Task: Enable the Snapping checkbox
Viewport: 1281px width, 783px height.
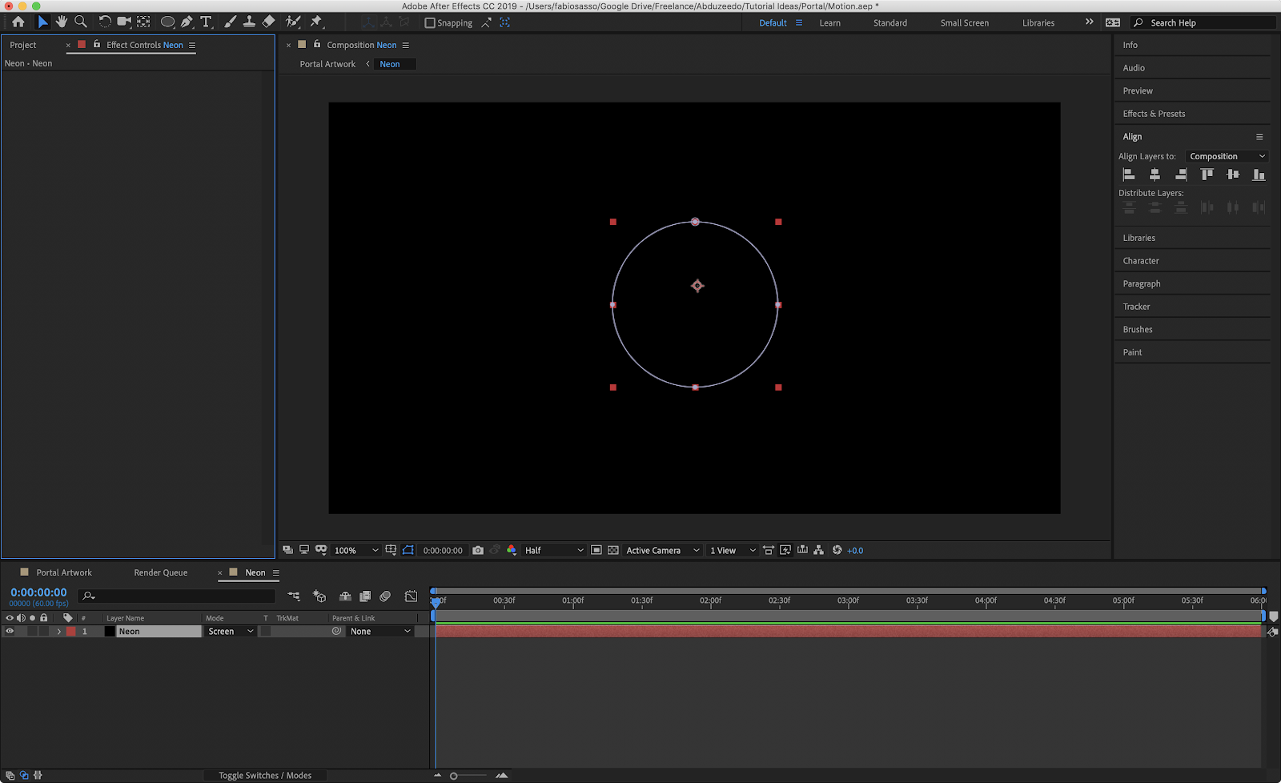Action: point(430,22)
